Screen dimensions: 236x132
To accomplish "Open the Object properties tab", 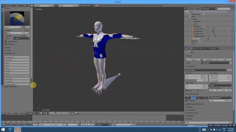I will click(201, 48).
